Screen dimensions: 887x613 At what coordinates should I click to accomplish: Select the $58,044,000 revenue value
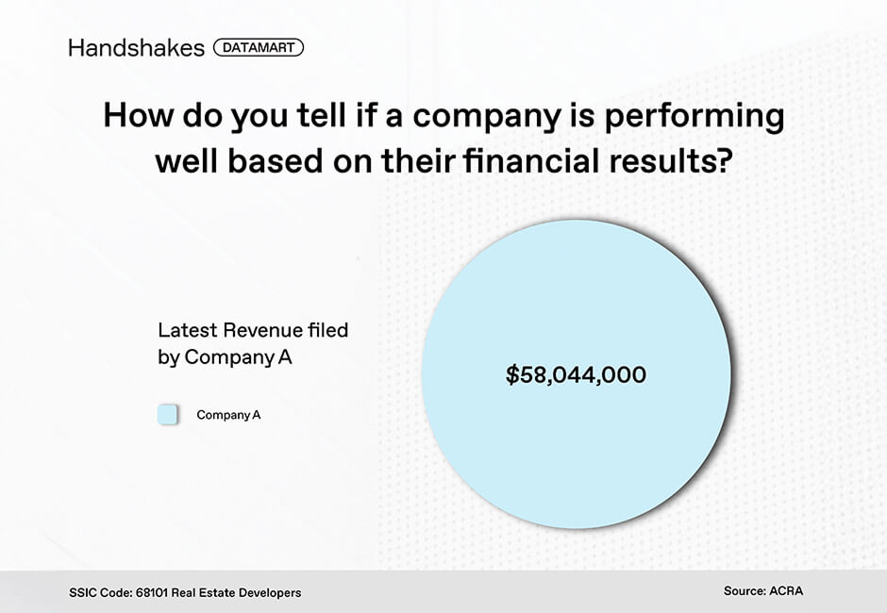click(577, 374)
